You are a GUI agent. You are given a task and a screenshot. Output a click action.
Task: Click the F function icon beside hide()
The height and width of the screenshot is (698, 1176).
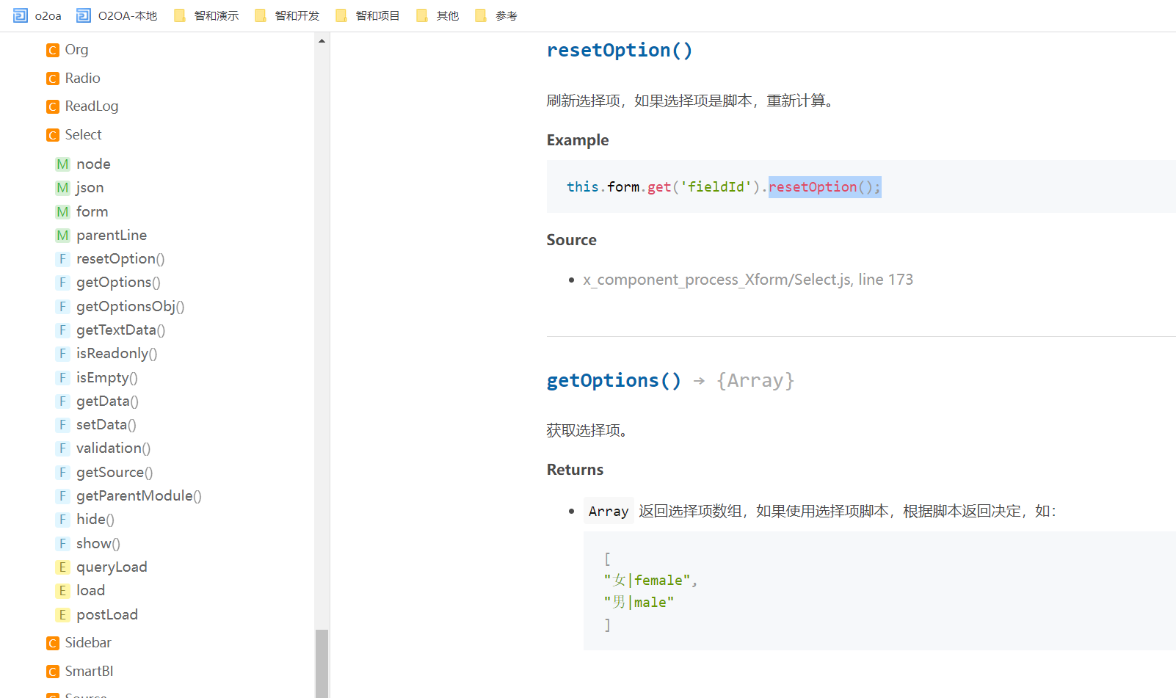pos(63,519)
